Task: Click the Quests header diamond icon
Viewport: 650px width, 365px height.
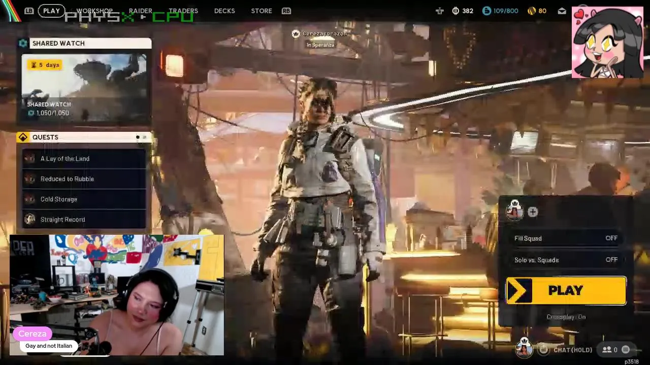Action: pos(23,137)
